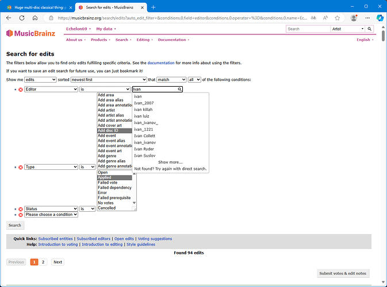The width and height of the screenshot is (387, 287).
Task: Select 'Applied' in the status list
Action: (114, 177)
